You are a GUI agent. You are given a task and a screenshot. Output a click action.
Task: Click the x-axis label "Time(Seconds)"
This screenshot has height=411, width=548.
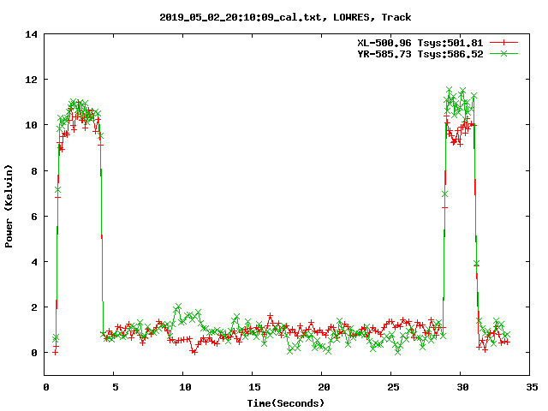pyautogui.click(x=285, y=403)
